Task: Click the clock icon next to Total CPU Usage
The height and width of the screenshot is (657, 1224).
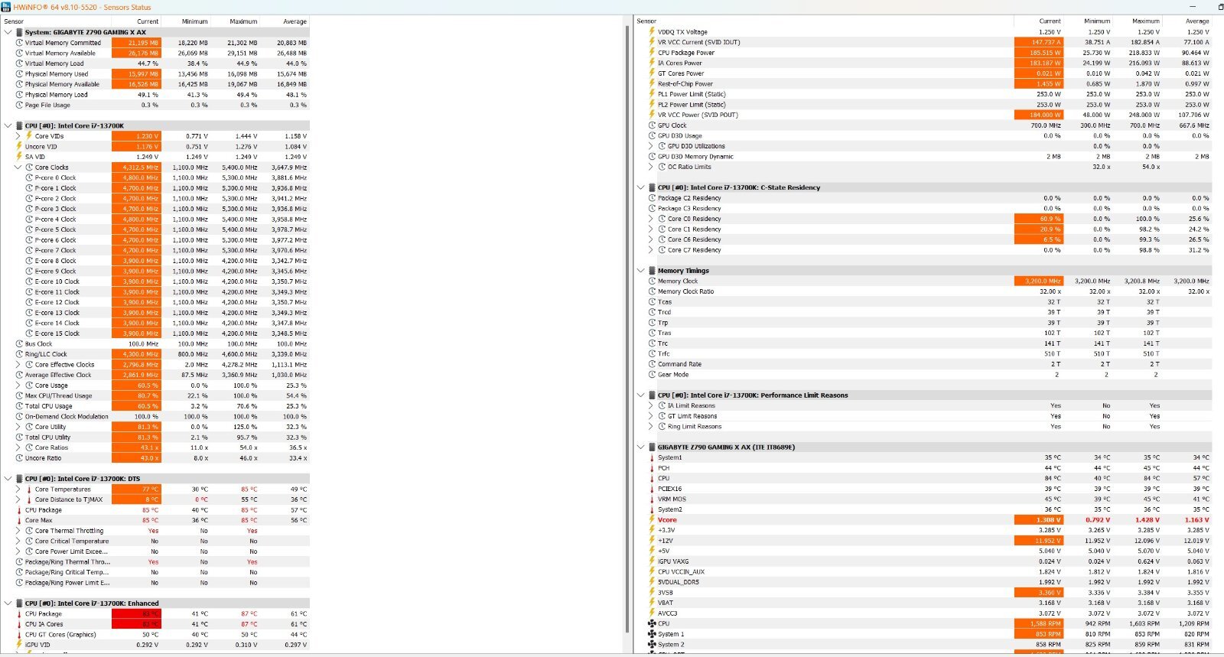Action: coord(19,406)
